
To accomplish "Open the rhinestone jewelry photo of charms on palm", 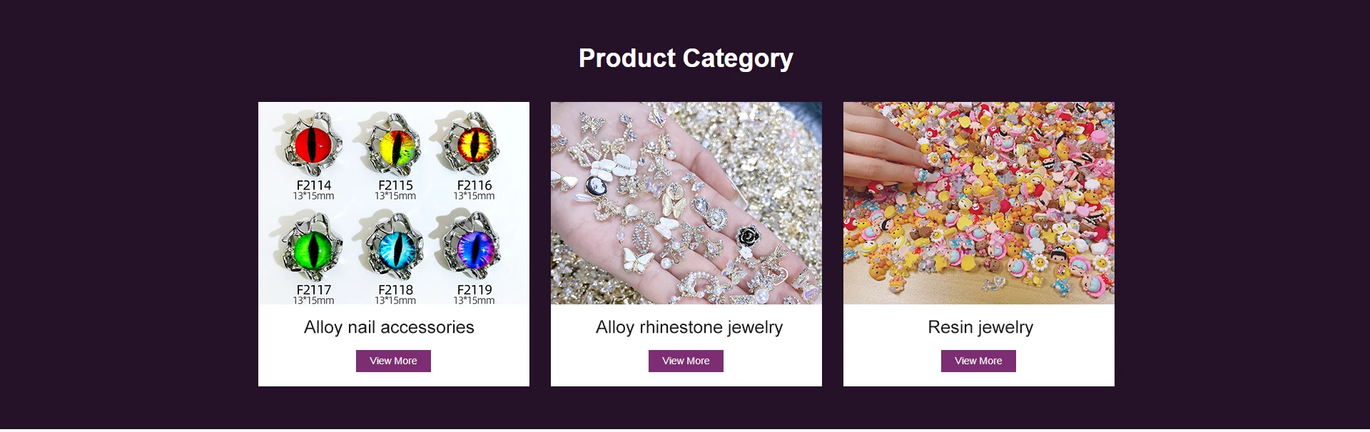I will pyautogui.click(x=686, y=202).
